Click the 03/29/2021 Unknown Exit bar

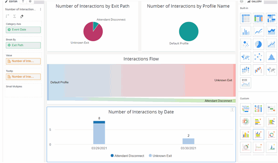99,134
